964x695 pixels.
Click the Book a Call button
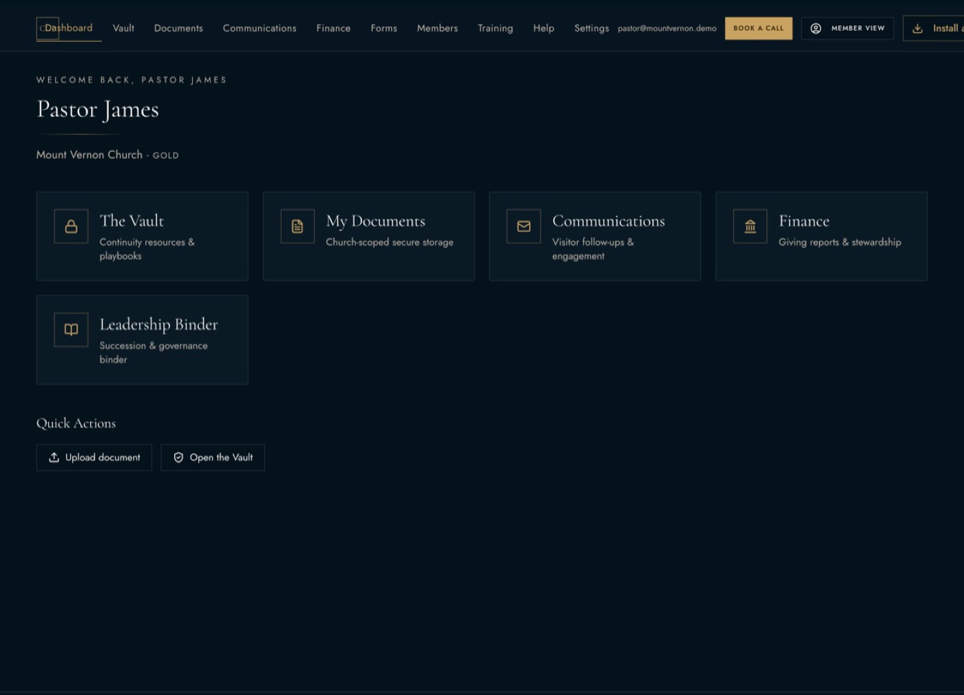(758, 28)
